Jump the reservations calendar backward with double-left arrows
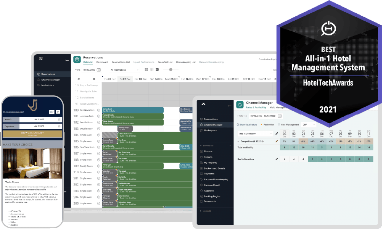This screenshot has height=229, width=391. (79, 79)
